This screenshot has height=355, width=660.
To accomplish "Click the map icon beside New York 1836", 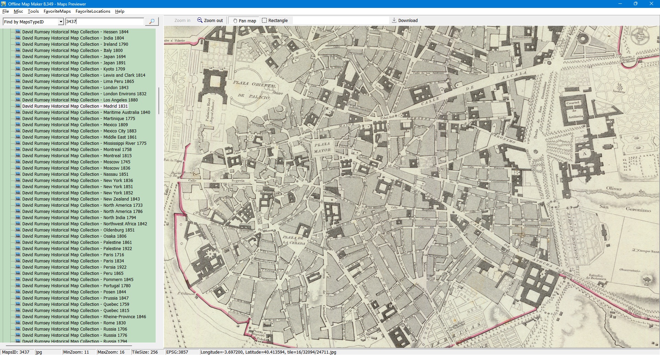I will 18,180.
